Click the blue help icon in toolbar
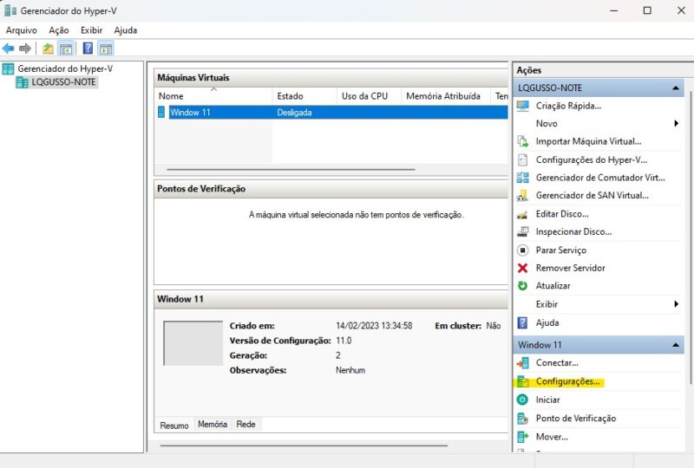The width and height of the screenshot is (694, 468). click(88, 49)
